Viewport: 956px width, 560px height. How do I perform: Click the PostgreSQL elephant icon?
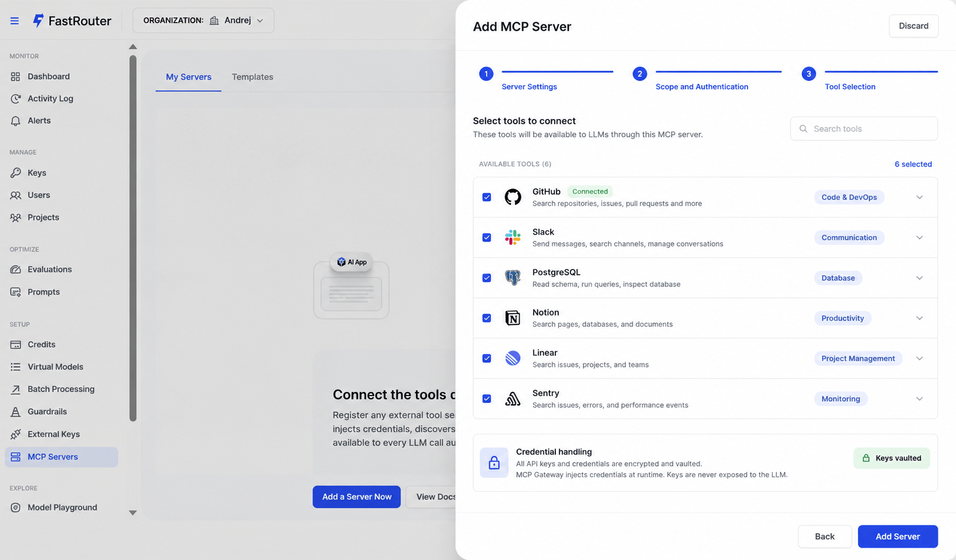513,278
